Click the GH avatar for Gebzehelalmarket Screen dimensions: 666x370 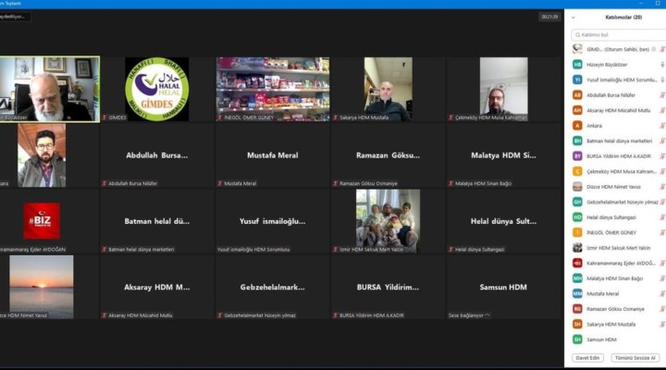click(x=577, y=203)
